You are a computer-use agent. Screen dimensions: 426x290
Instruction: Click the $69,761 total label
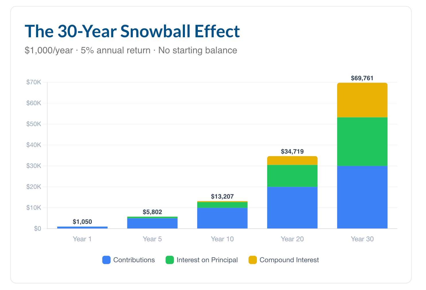click(x=362, y=78)
